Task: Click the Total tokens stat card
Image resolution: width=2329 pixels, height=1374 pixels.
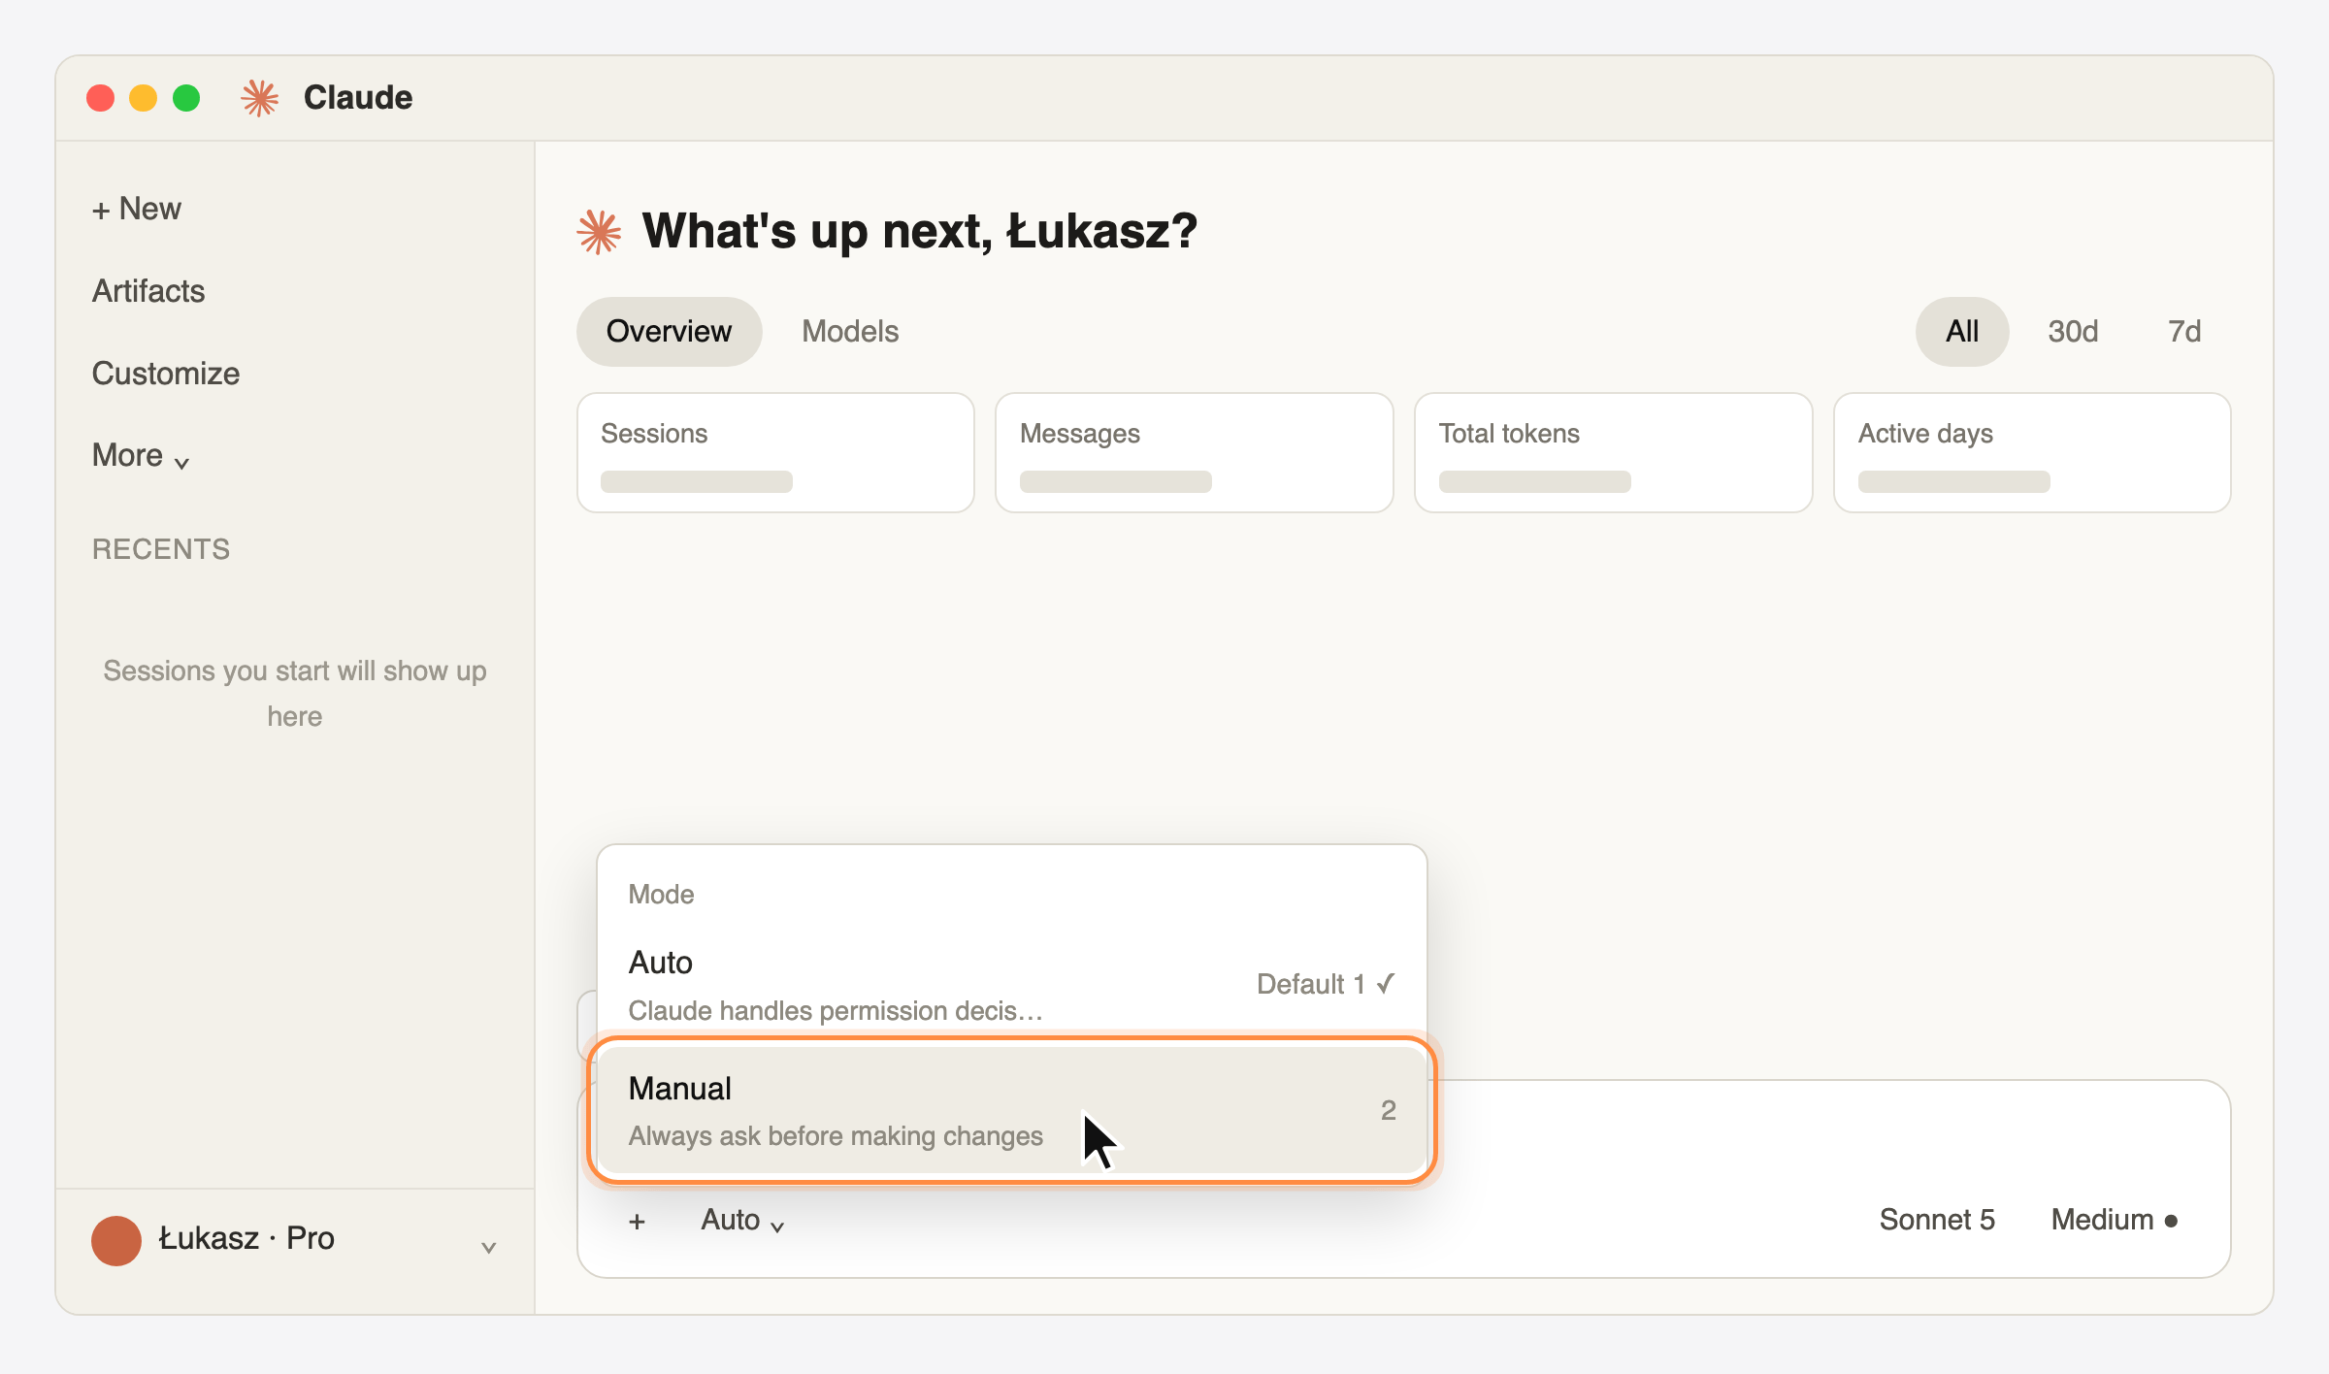Action: (x=1614, y=452)
